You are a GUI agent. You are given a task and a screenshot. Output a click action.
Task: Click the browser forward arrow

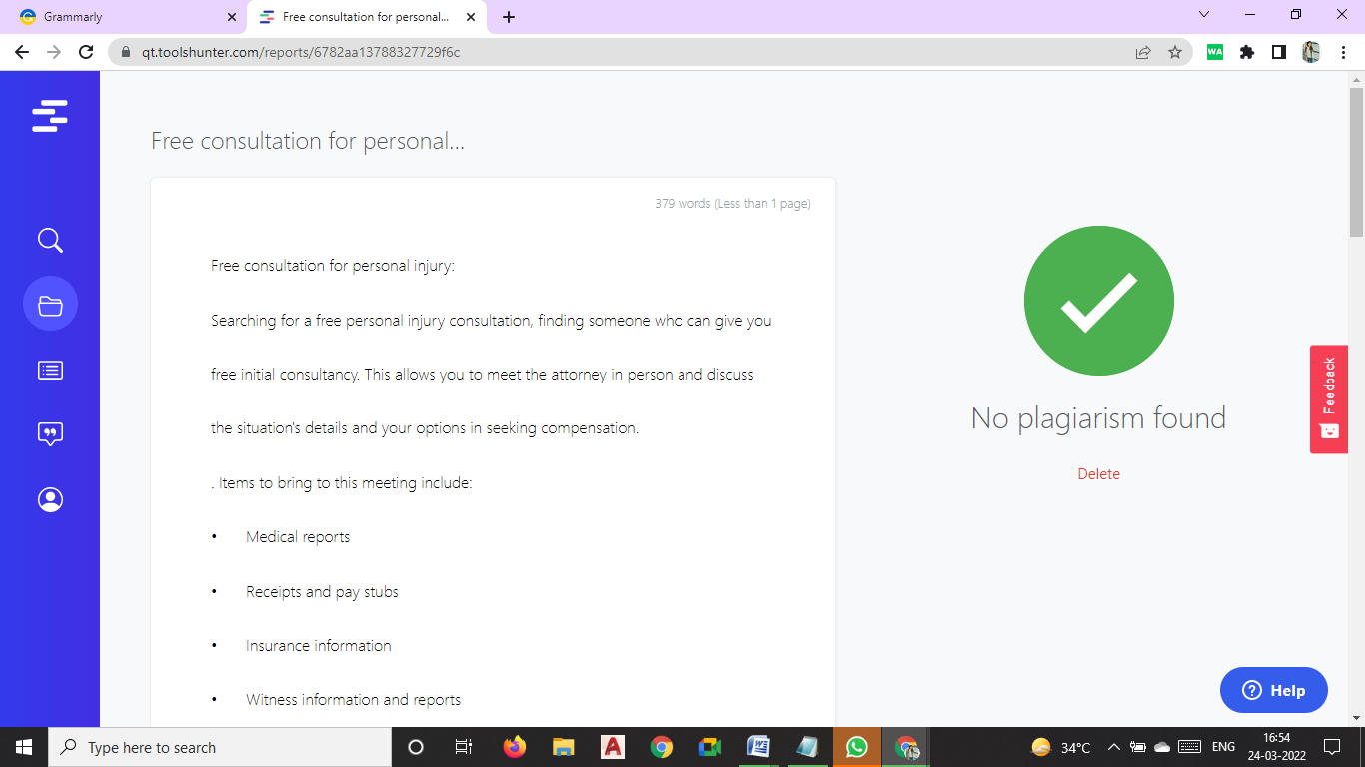pos(54,52)
